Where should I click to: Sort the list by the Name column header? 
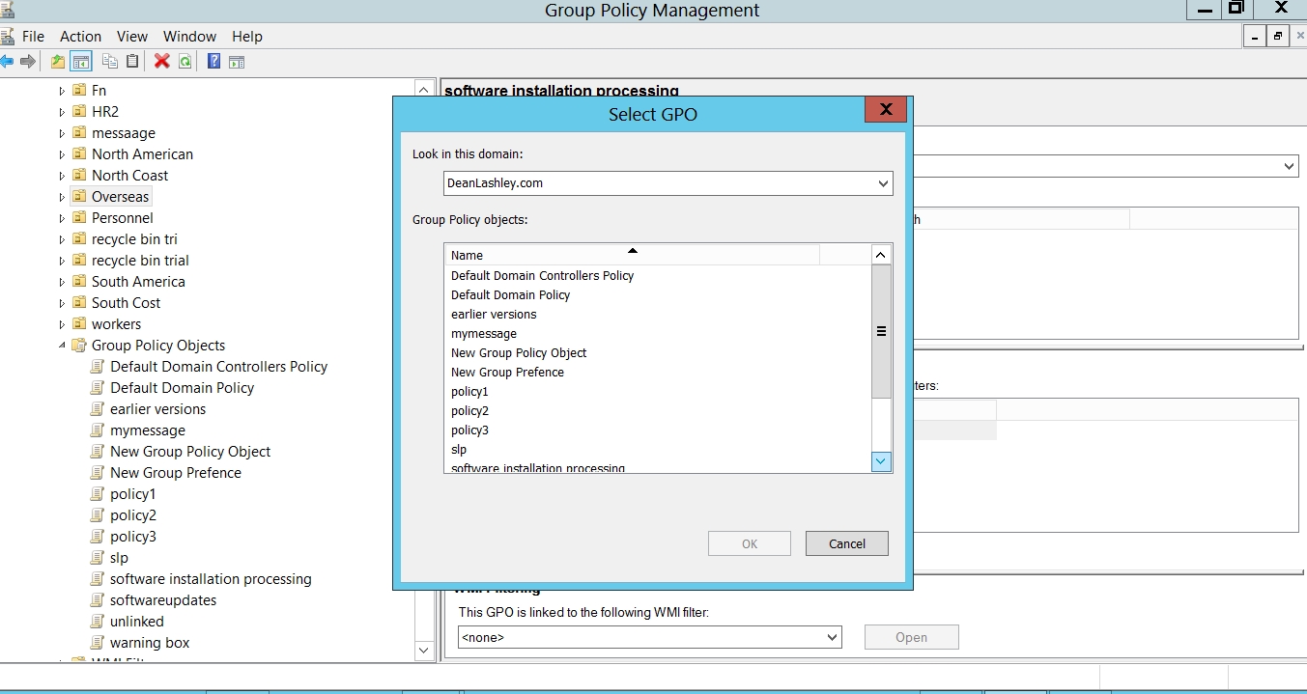tap(631, 255)
